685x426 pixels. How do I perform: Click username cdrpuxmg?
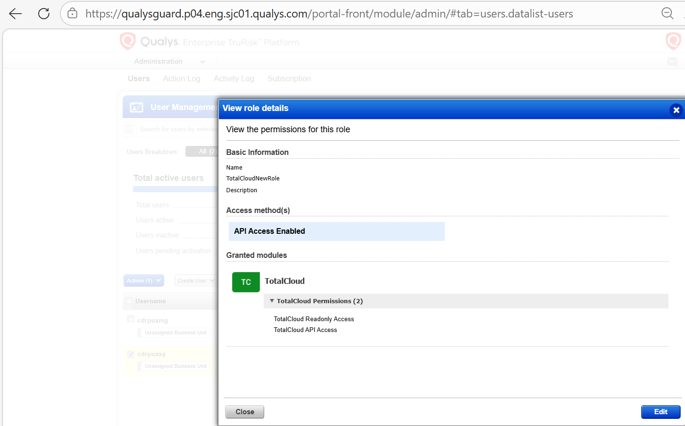click(x=152, y=320)
